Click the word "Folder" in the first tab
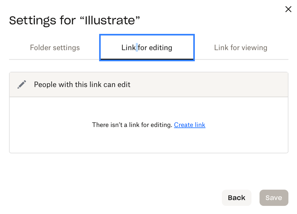Screen dimensions: 297x214 coord(41,48)
